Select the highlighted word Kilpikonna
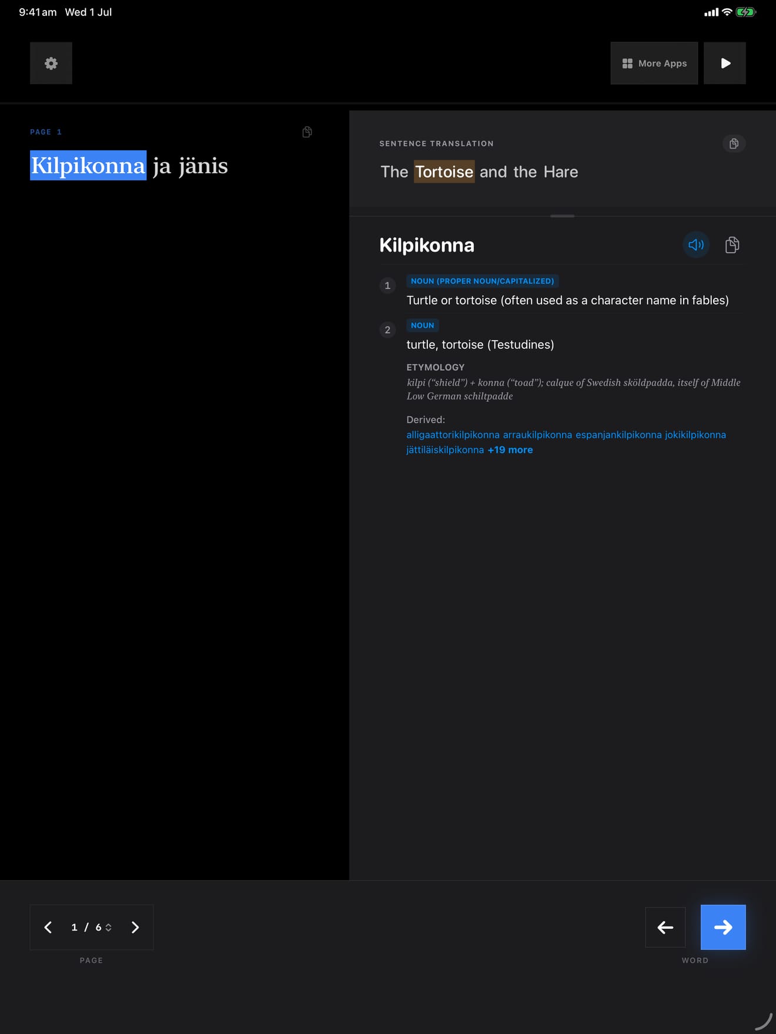 point(88,165)
